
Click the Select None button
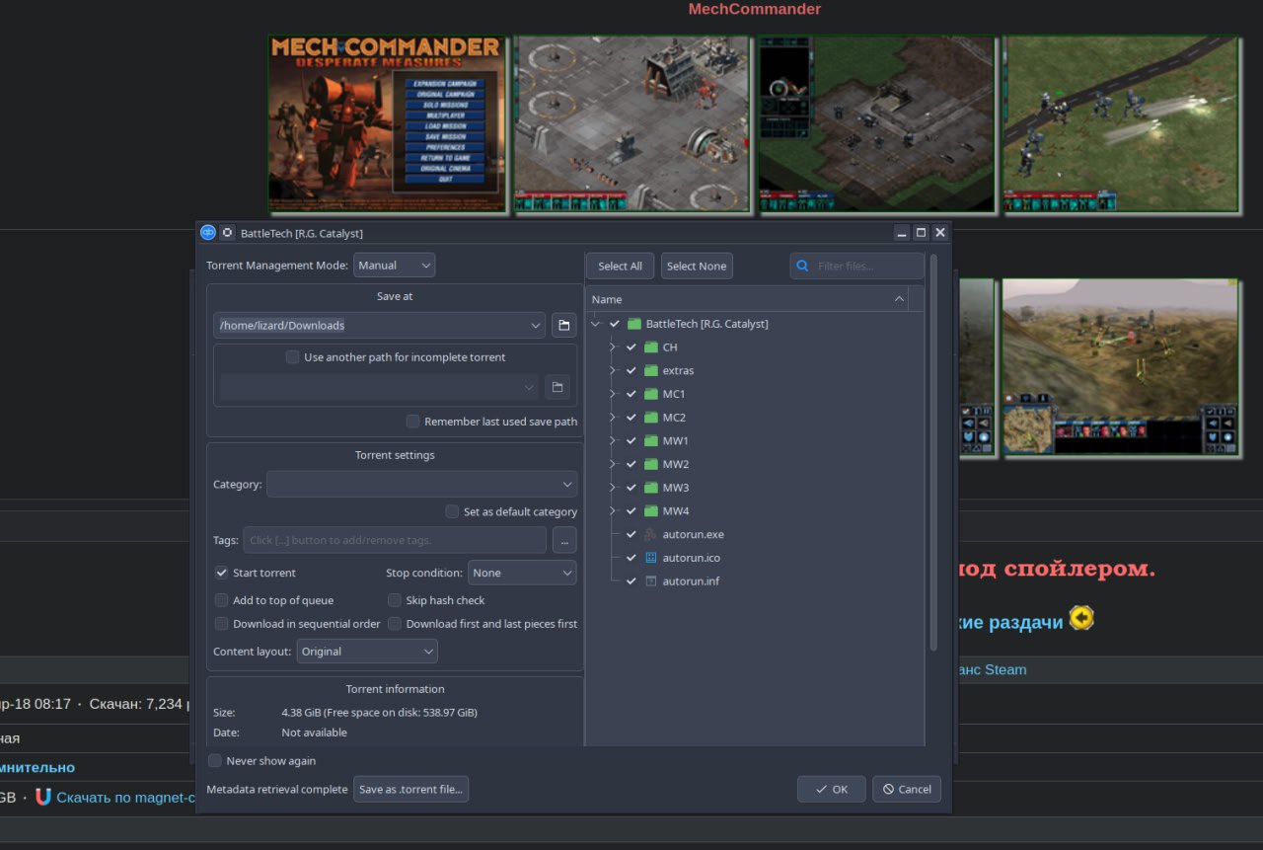(697, 266)
